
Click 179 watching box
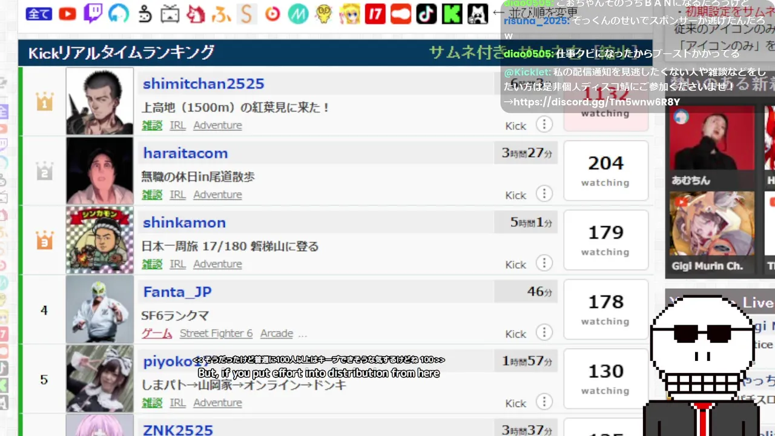coord(605,240)
